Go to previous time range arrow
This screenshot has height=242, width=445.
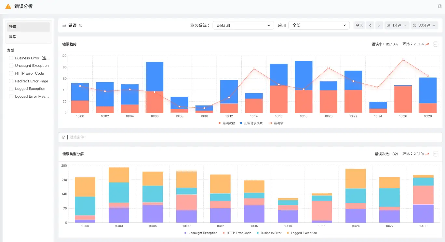click(370, 25)
